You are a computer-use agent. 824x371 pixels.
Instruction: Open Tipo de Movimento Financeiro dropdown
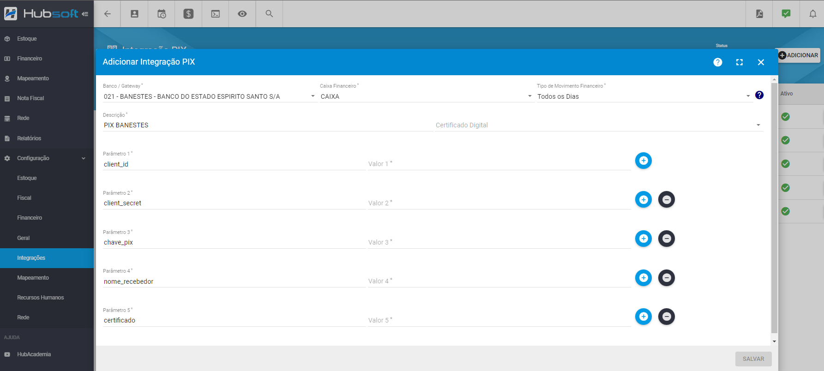pos(644,96)
